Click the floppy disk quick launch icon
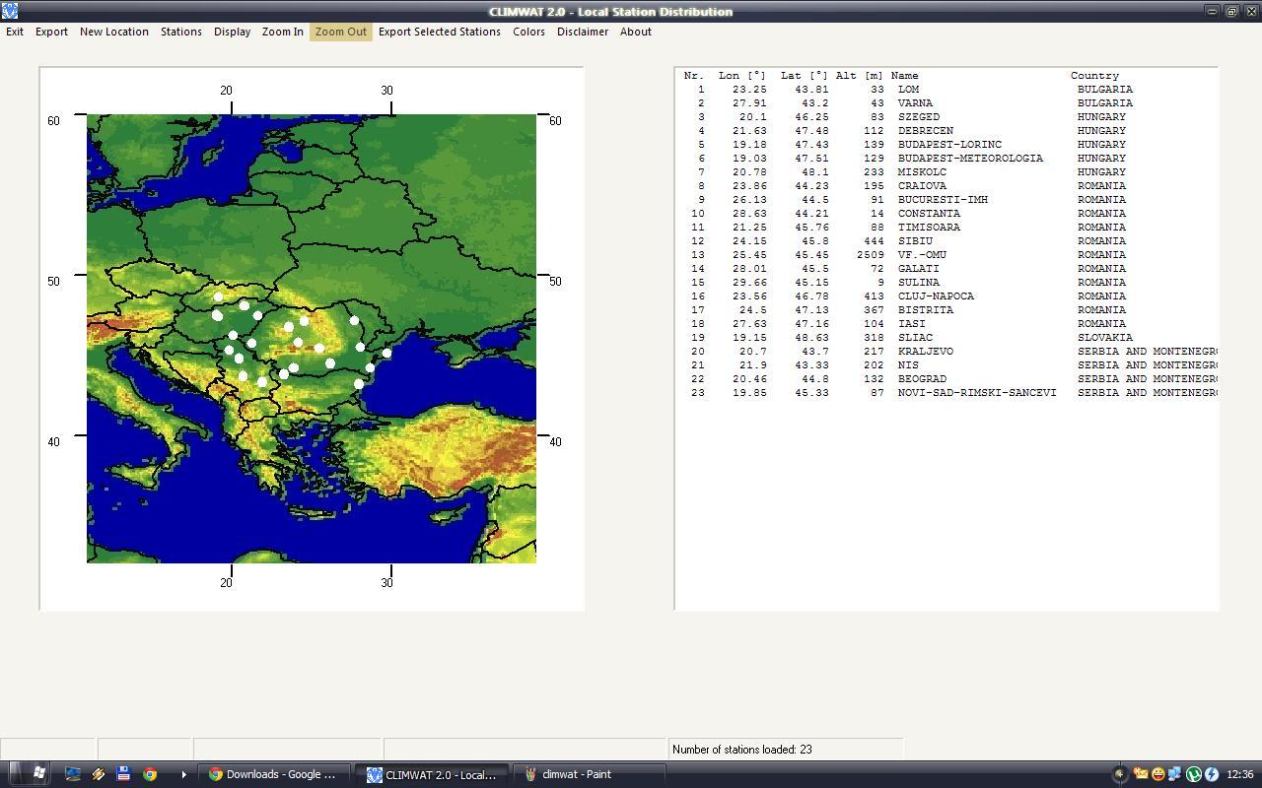This screenshot has width=1262, height=788. (123, 774)
